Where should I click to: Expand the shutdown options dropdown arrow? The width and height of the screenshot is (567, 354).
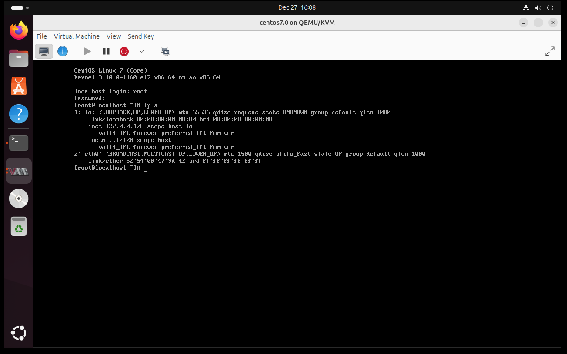(142, 51)
